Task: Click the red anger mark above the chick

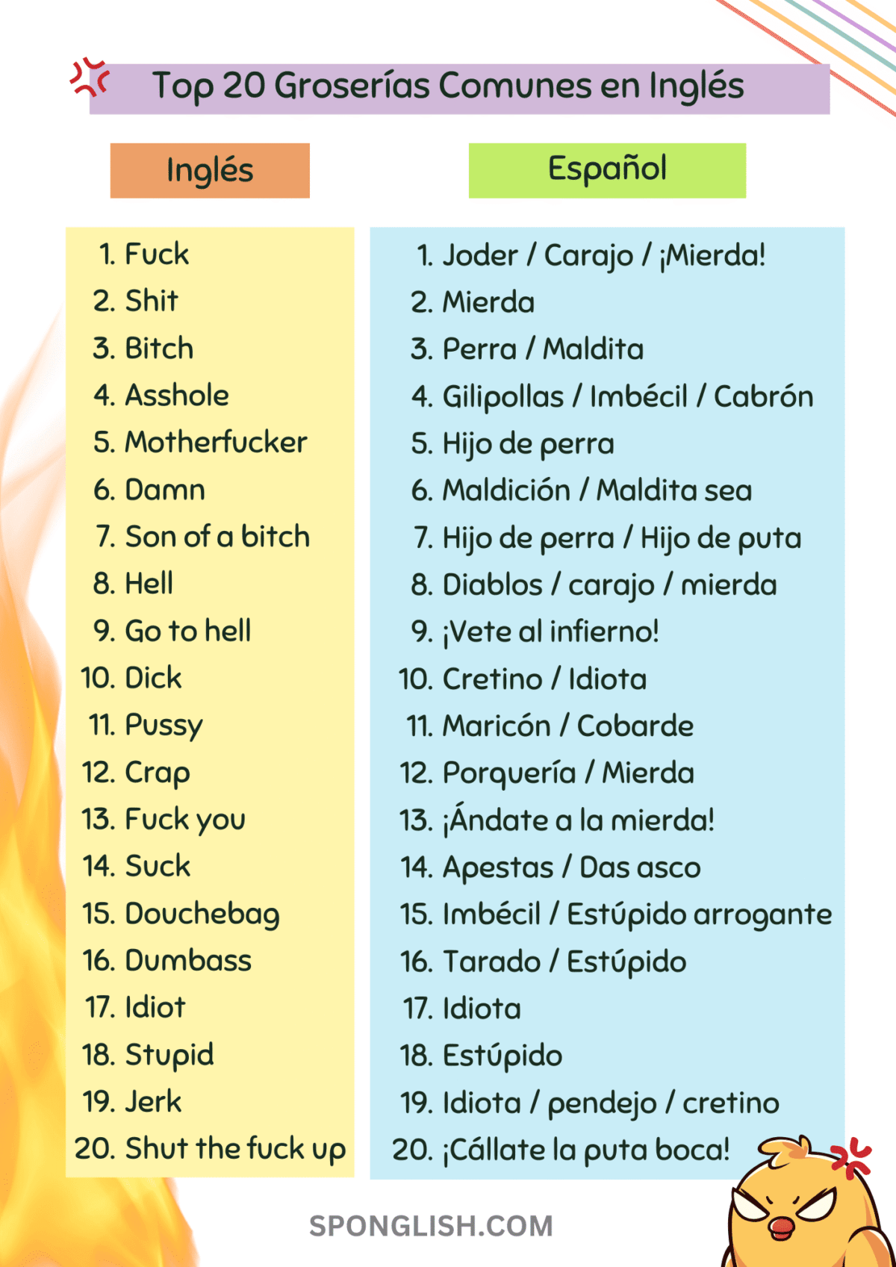Action: click(x=851, y=1156)
